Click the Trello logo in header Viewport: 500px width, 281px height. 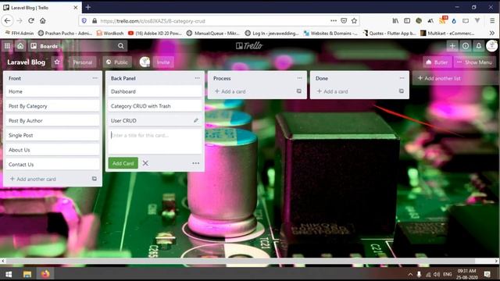(249, 46)
